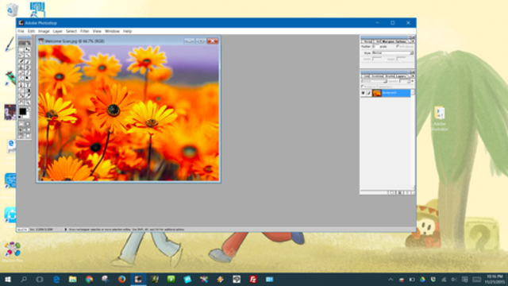The height and width of the screenshot is (286, 508).
Task: Open File Explorer from taskbar
Action: click(x=72, y=279)
